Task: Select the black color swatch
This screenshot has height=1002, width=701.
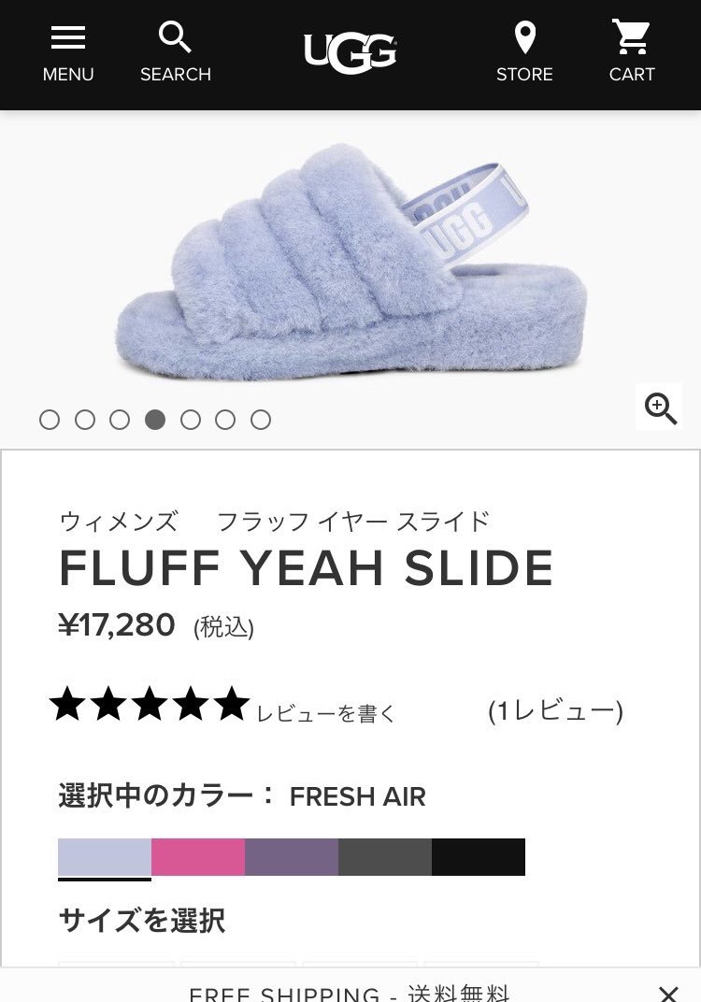Action: pyautogui.click(x=478, y=857)
